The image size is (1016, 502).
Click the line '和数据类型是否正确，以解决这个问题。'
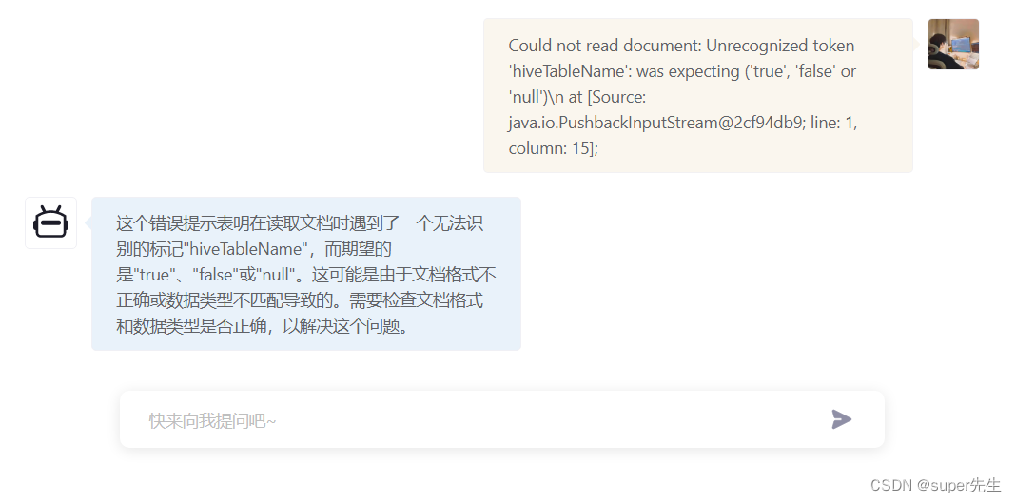click(264, 326)
